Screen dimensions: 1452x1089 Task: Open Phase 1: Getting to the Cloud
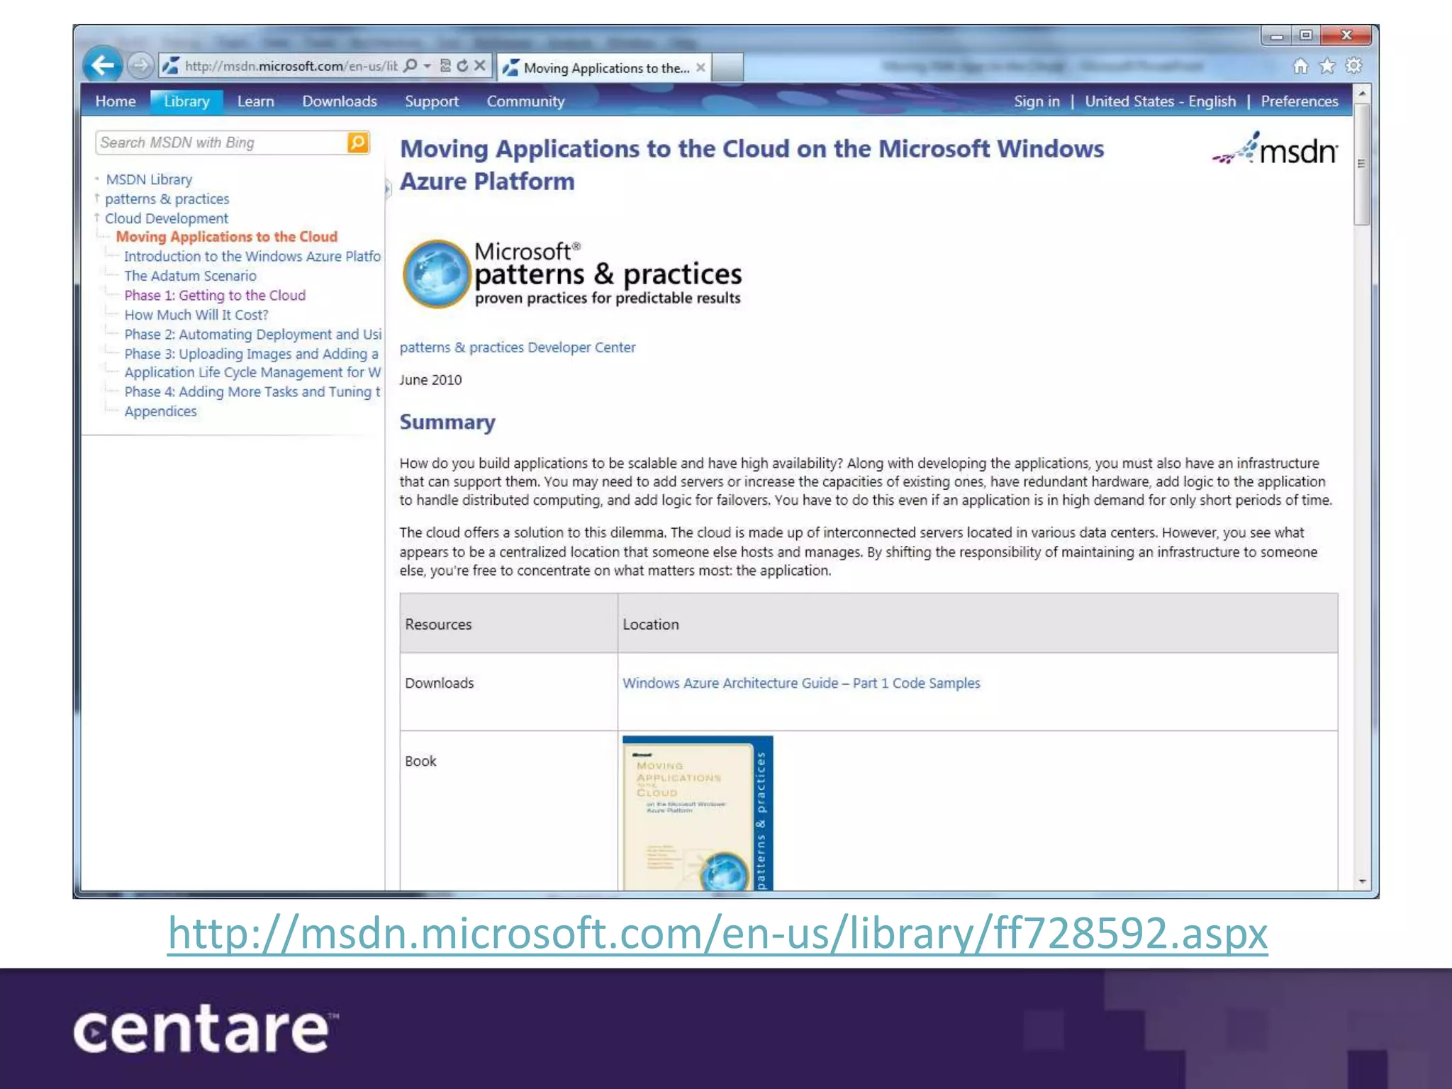click(x=215, y=295)
